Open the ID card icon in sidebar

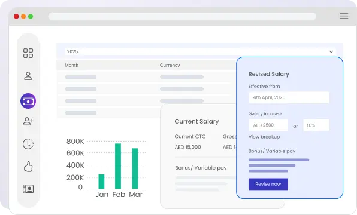(x=28, y=189)
